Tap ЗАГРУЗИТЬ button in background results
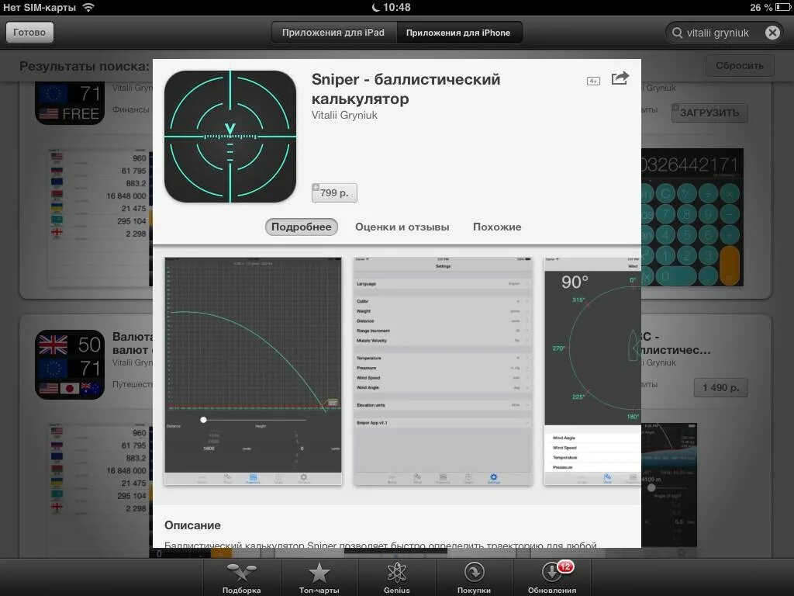Screen dimensions: 794x596 point(709,113)
